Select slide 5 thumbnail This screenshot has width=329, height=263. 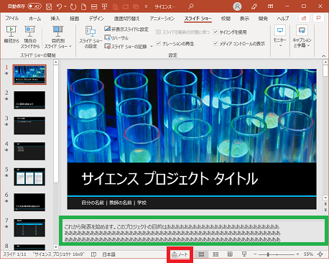29,177
